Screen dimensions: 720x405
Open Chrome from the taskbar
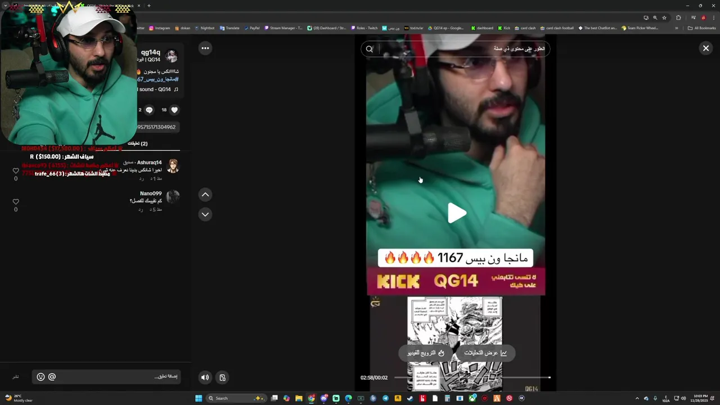point(311,398)
